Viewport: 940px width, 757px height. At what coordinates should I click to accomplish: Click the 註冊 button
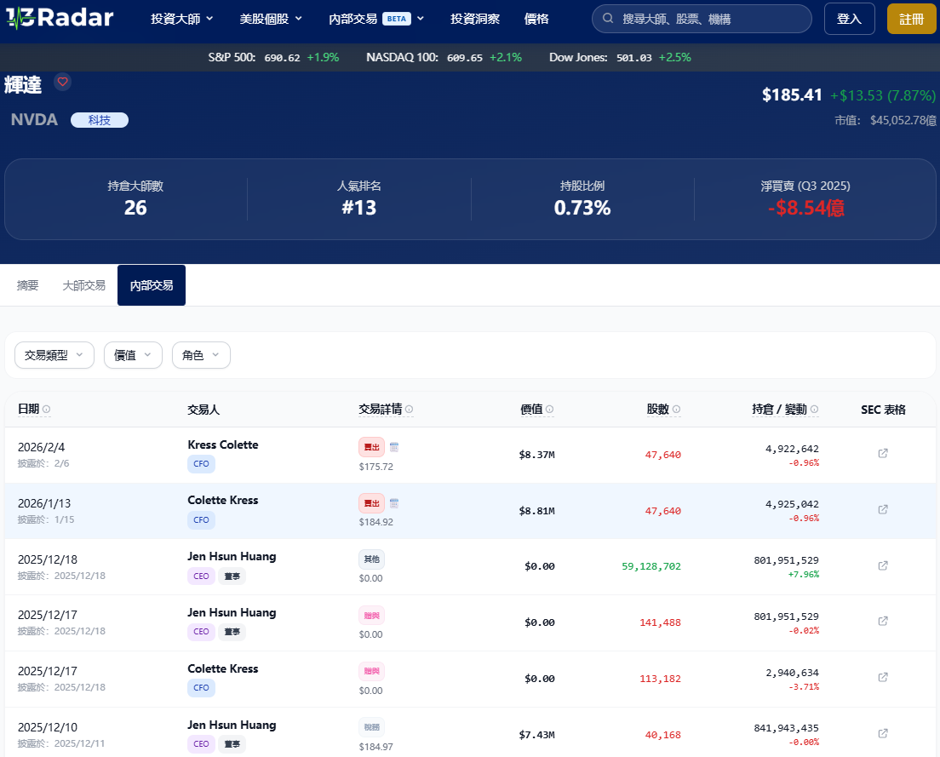tap(911, 19)
